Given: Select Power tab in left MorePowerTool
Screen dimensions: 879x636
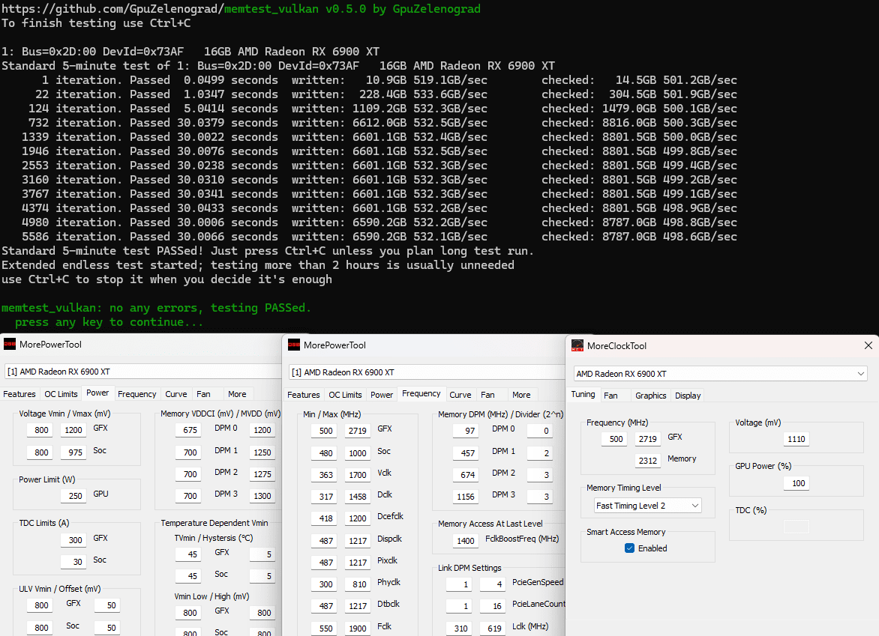Looking at the screenshot, I should point(97,393).
